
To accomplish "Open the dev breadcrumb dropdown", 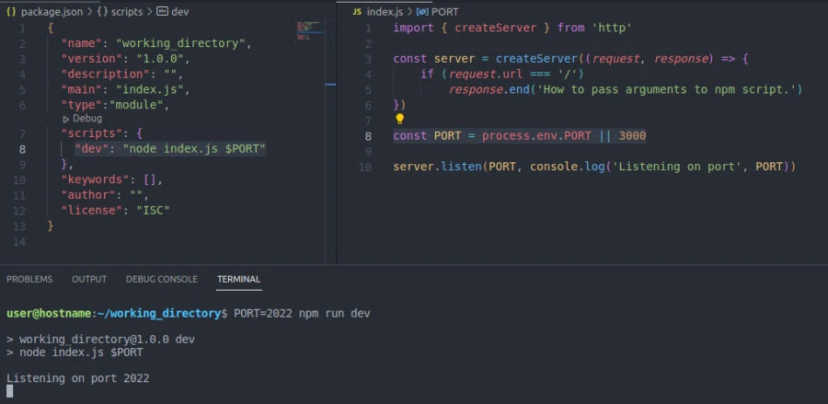I will pos(181,11).
